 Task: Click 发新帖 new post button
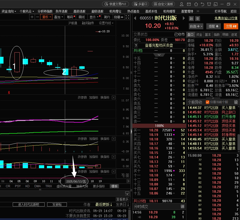click(57, 204)
